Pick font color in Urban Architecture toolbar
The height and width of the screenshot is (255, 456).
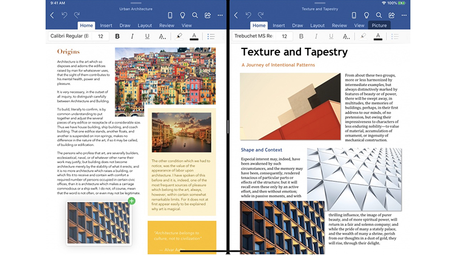pyautogui.click(x=194, y=37)
